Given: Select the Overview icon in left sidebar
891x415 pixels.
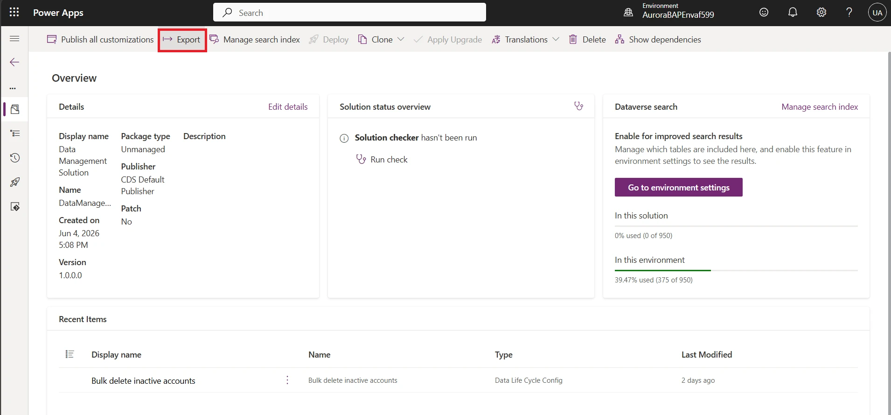Looking at the screenshot, I should click(15, 109).
